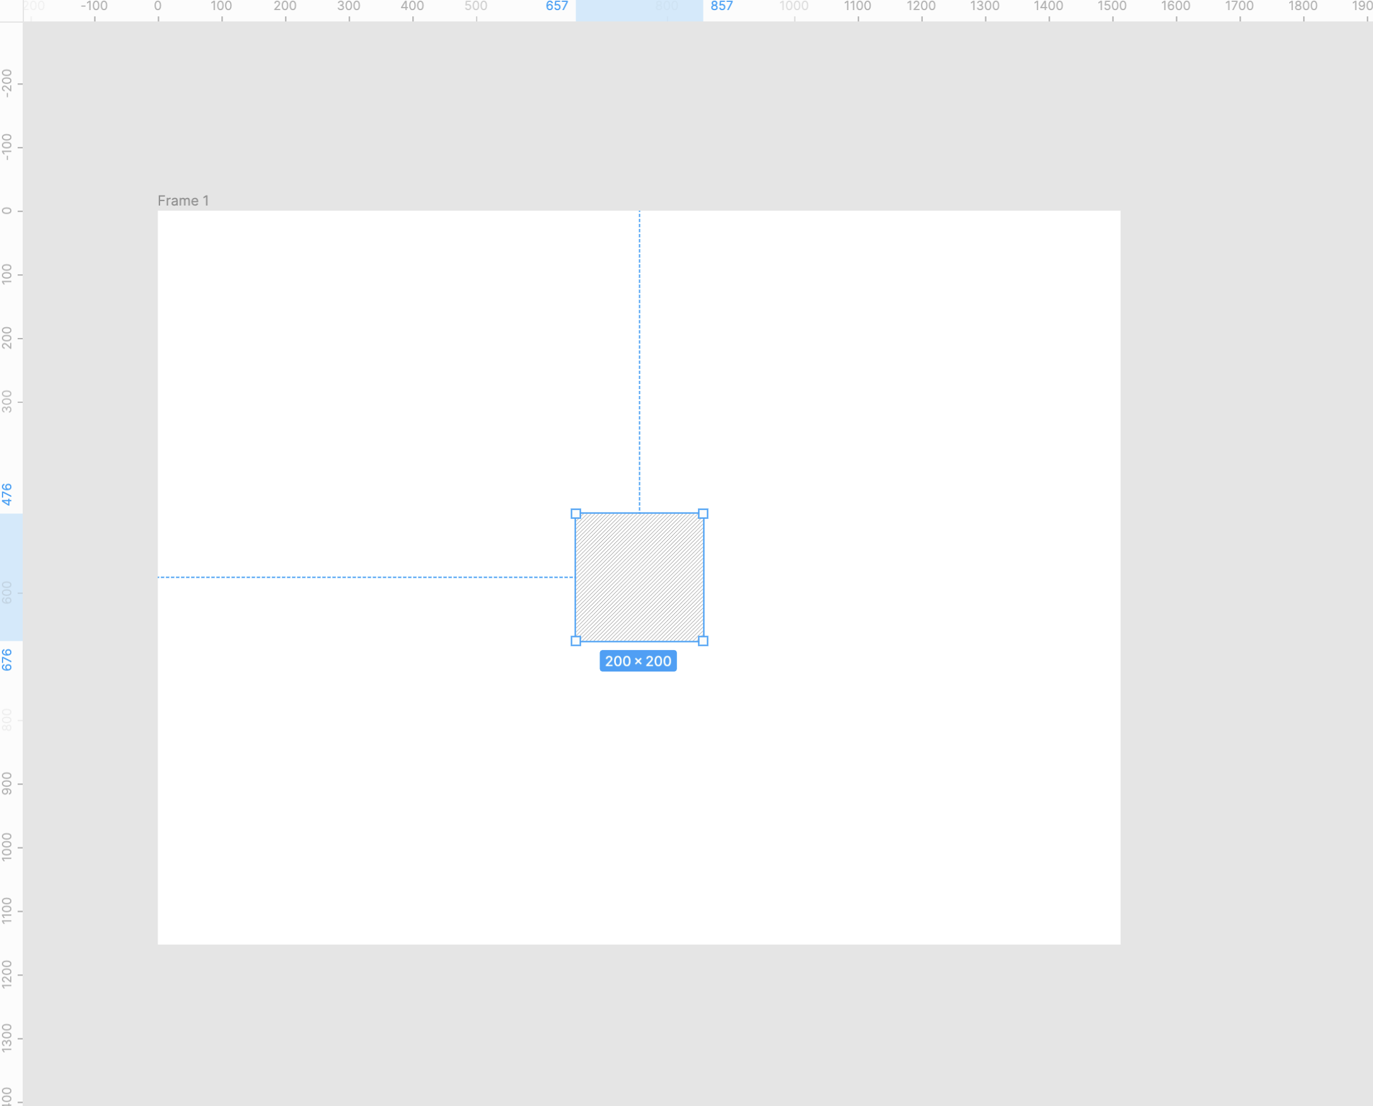Viewport: 1373px width, 1106px height.
Task: Click the 476 marker on the left ruler
Action: (x=7, y=494)
